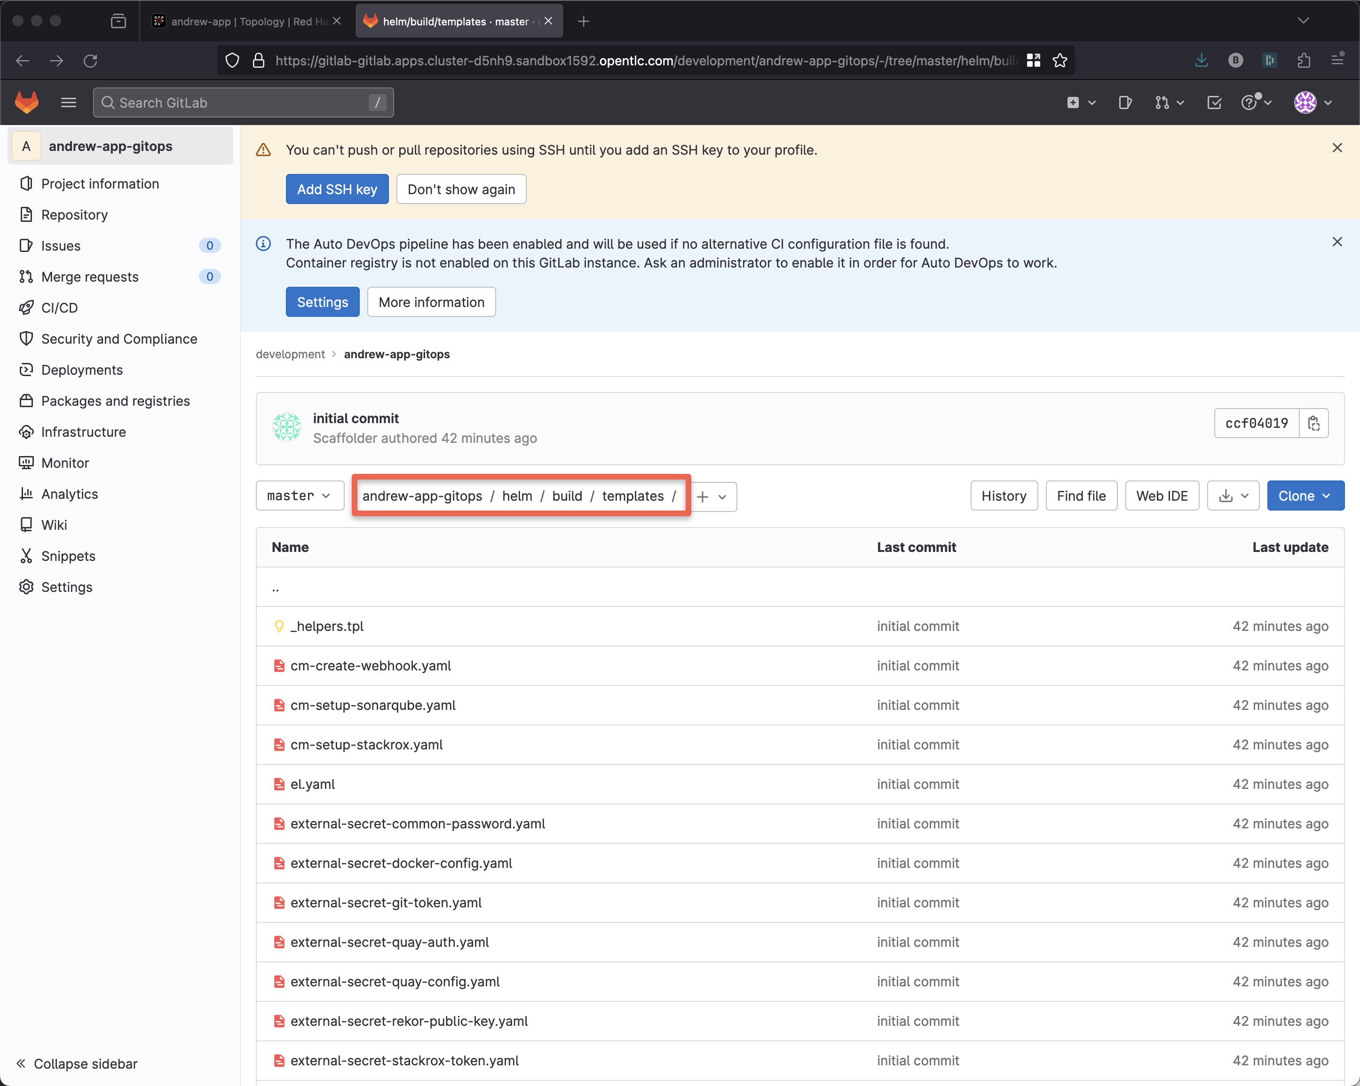This screenshot has width=1360, height=1086.
Task: Open the issues icon in top navbar
Action: point(1125,102)
